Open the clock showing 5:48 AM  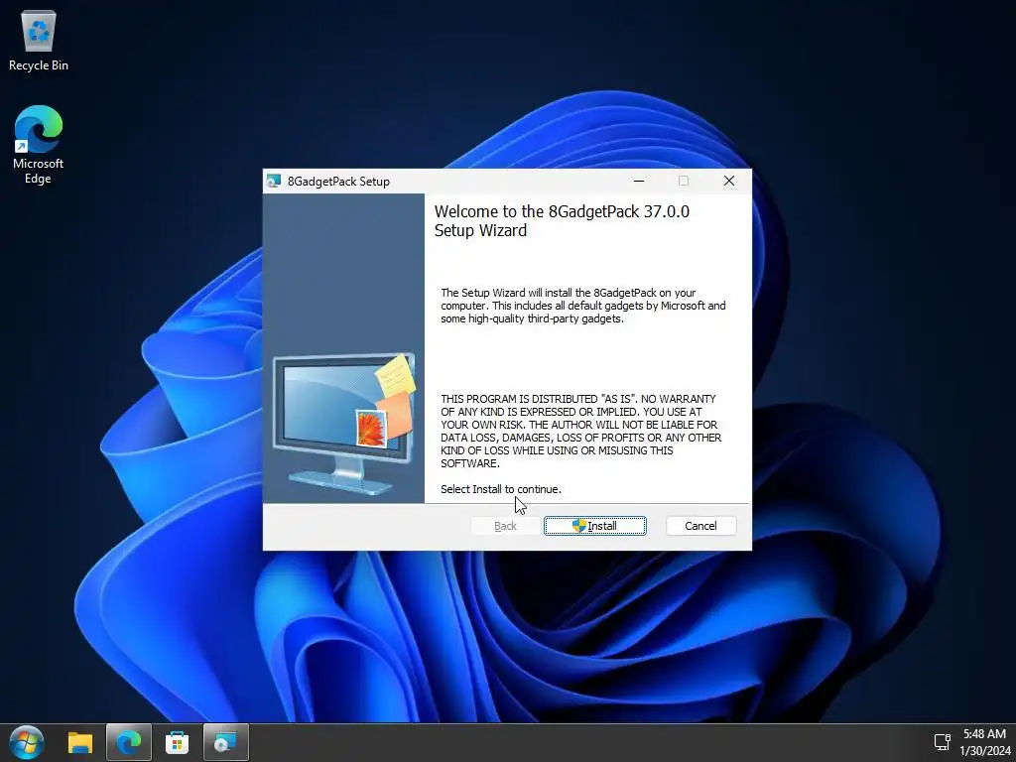pos(984,742)
